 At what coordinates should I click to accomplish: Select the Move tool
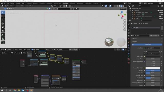[x=3, y=20]
